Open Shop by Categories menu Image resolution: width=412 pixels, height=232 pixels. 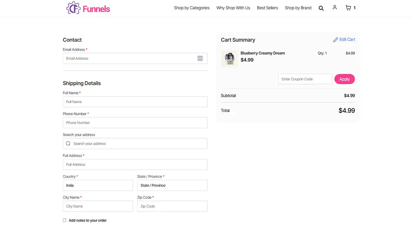tap(192, 8)
